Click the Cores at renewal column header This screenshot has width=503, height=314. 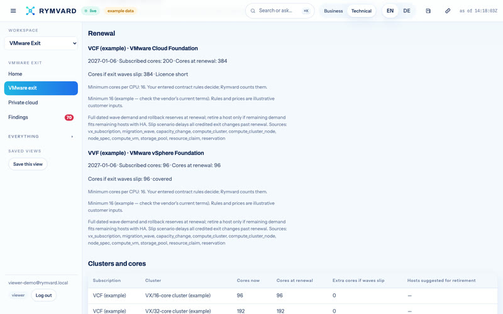[x=294, y=280]
